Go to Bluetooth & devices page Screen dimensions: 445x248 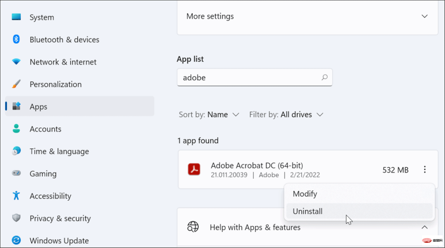[x=64, y=40]
